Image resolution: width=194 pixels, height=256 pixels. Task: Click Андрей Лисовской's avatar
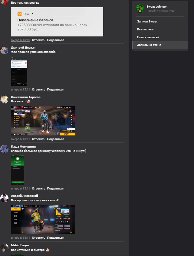point(4,199)
